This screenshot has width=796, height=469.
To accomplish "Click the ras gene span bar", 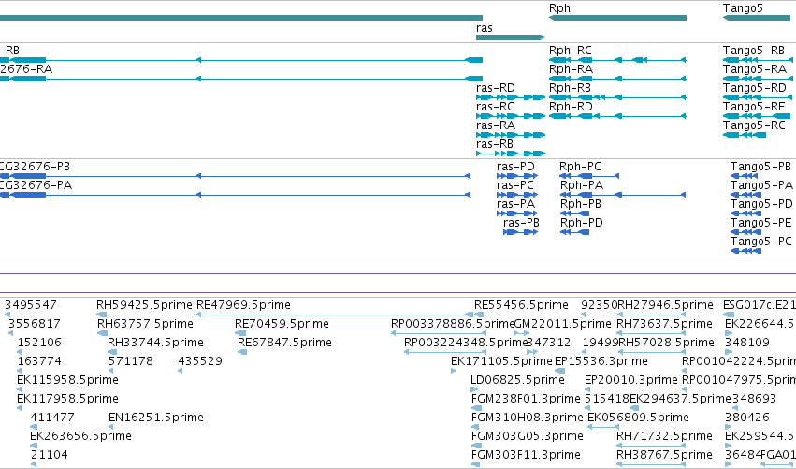I will pos(511,37).
